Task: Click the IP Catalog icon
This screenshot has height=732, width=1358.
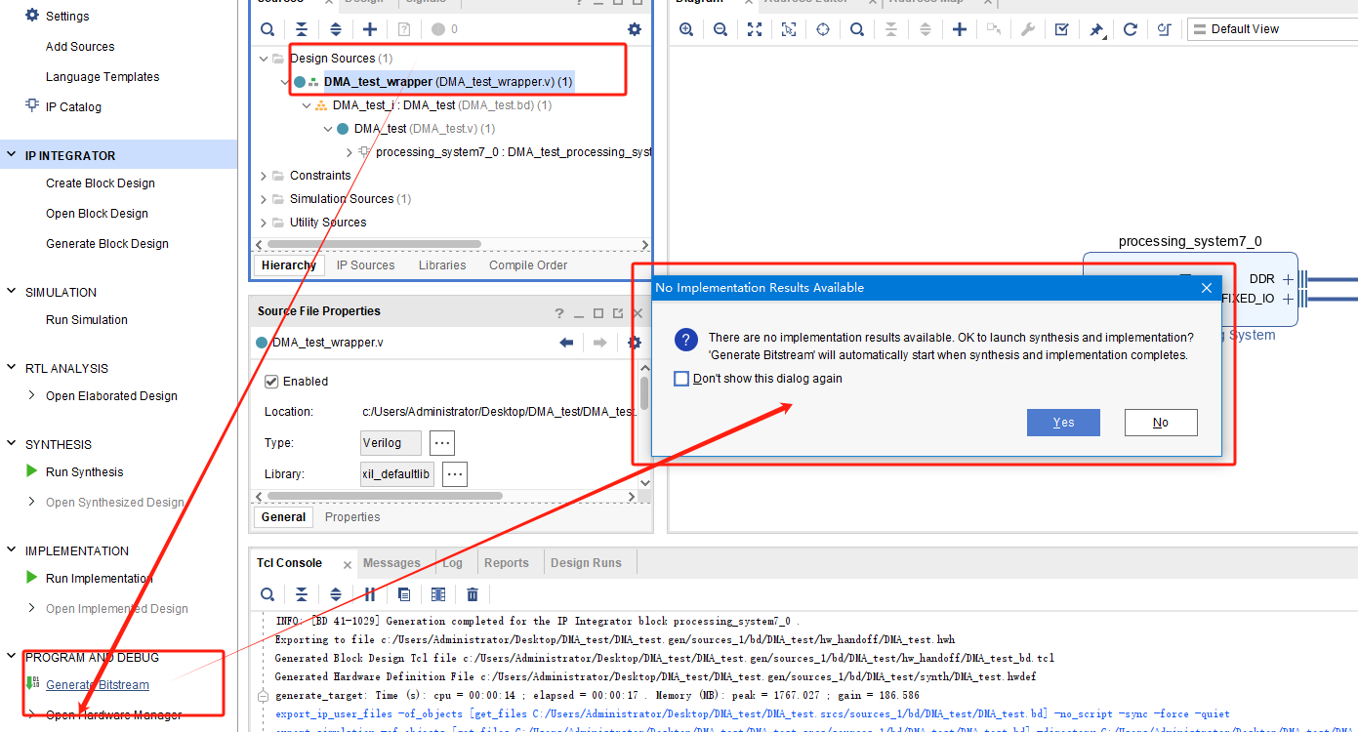Action: pyautogui.click(x=32, y=105)
